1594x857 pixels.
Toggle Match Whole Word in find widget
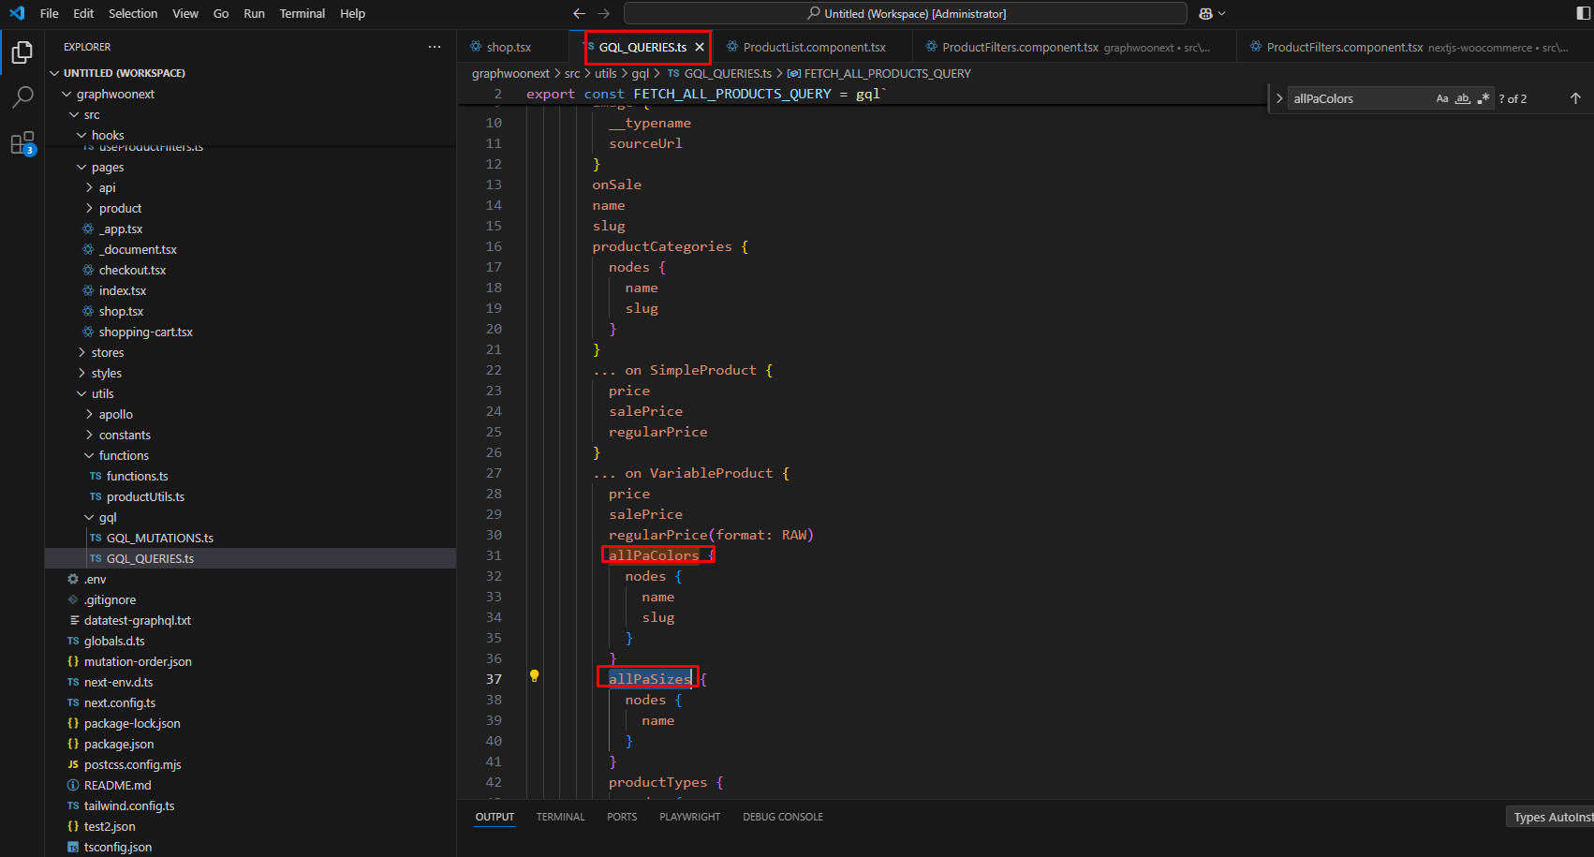point(1463,98)
